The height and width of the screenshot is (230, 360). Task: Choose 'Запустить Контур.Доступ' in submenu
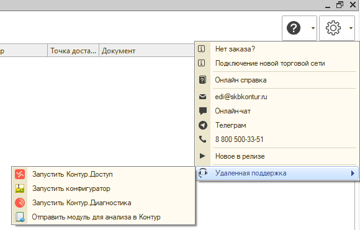pos(103,174)
